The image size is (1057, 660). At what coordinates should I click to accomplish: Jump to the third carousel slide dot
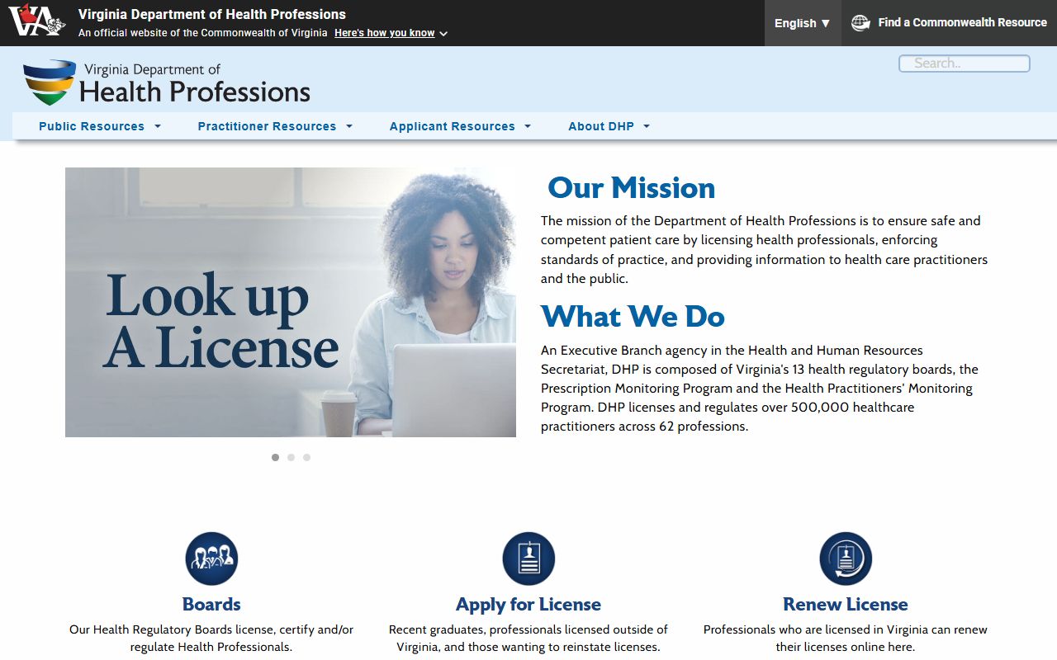(x=306, y=457)
